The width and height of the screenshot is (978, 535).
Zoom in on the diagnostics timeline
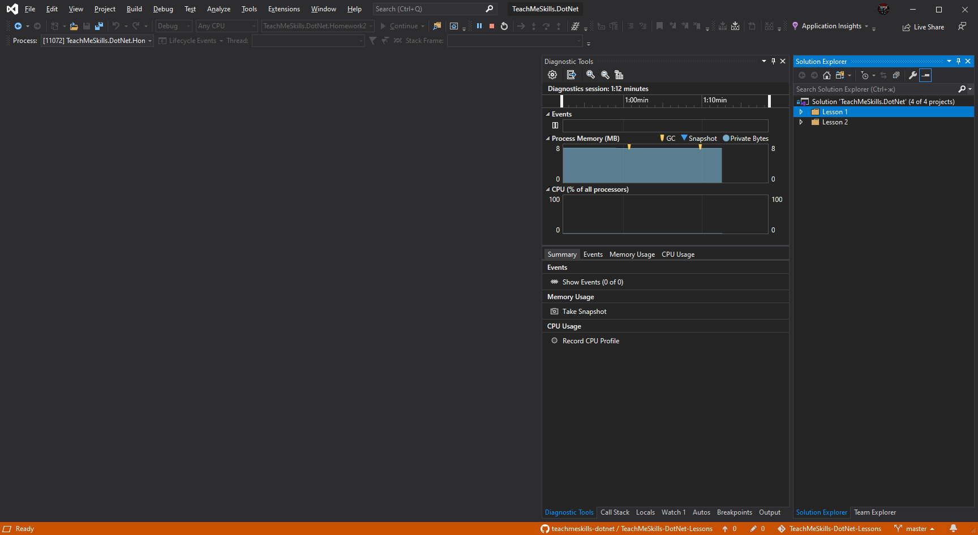pyautogui.click(x=590, y=75)
